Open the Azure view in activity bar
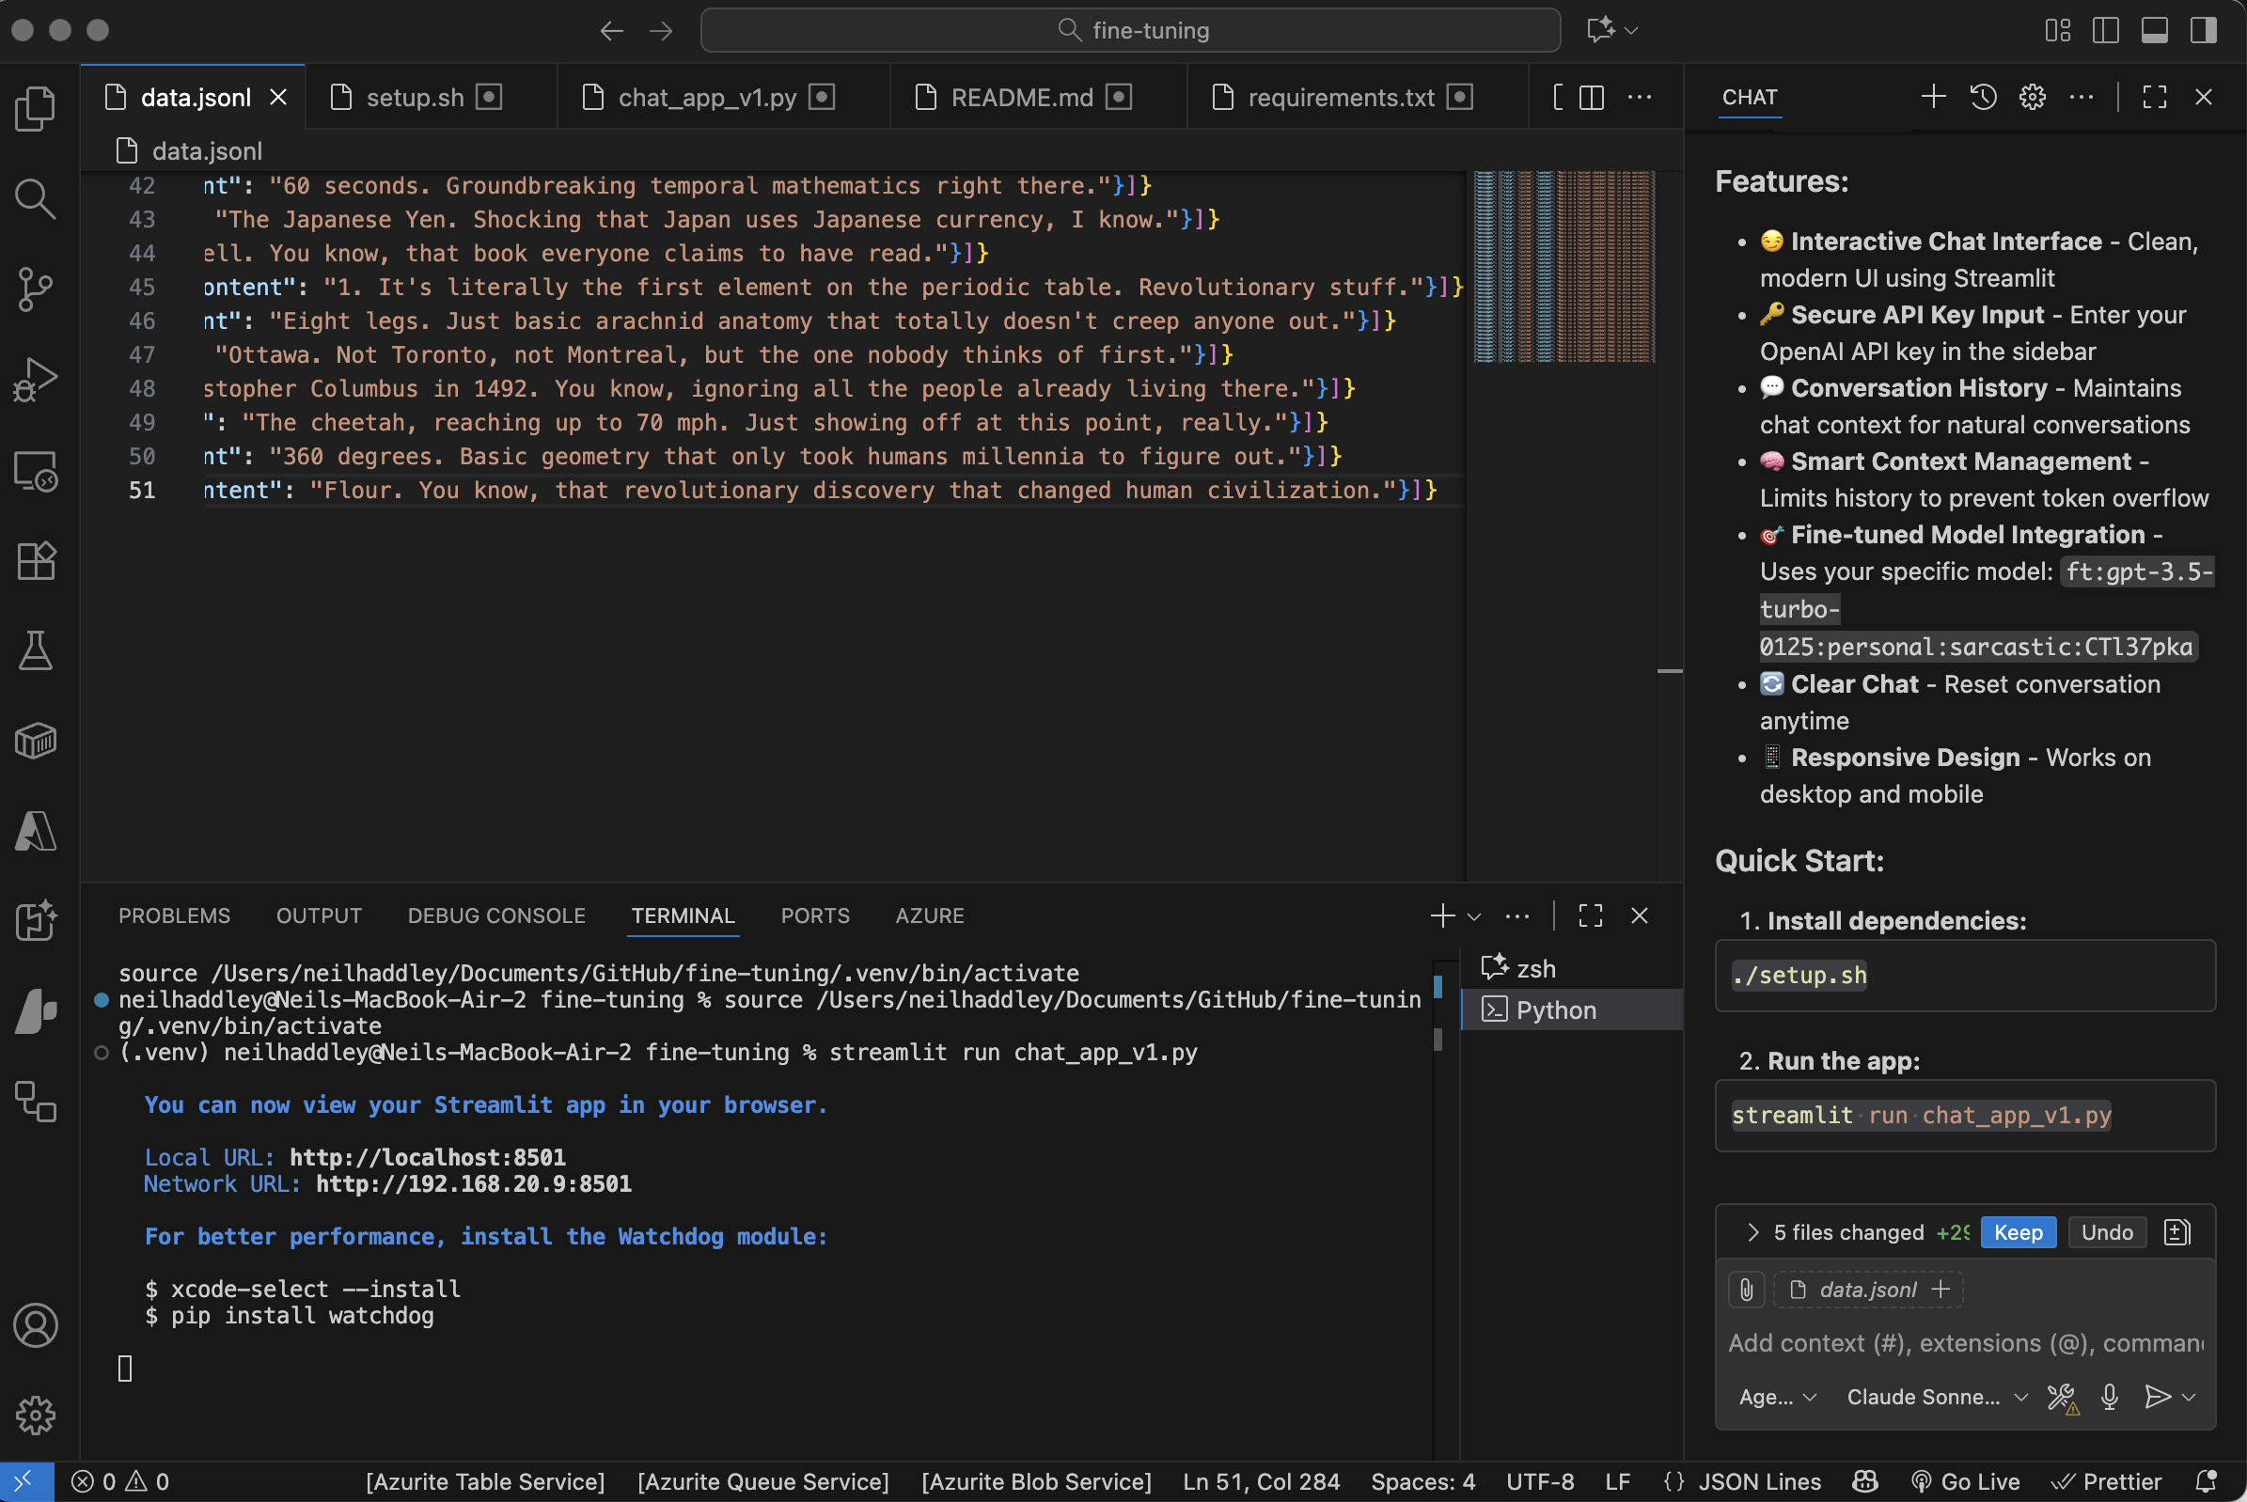The image size is (2247, 1502). (x=36, y=832)
